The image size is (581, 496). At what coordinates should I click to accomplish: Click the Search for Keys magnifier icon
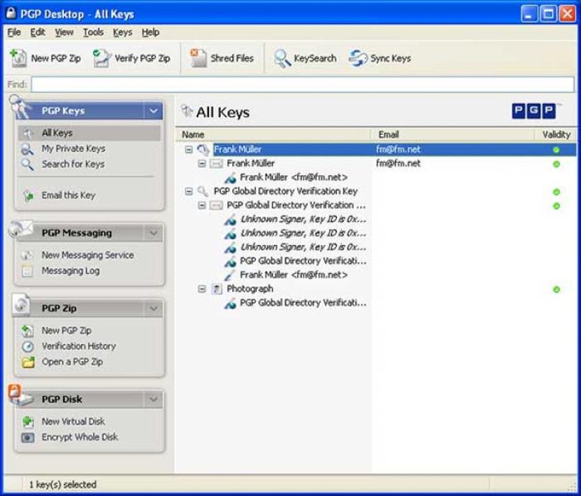(x=28, y=164)
